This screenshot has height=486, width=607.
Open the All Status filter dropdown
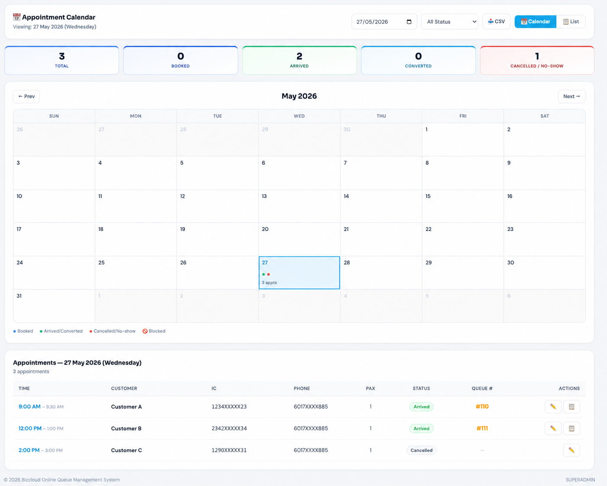click(x=449, y=22)
